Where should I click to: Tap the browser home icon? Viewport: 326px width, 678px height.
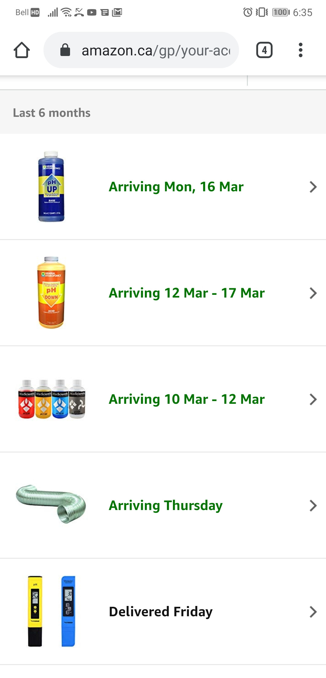pos(22,50)
